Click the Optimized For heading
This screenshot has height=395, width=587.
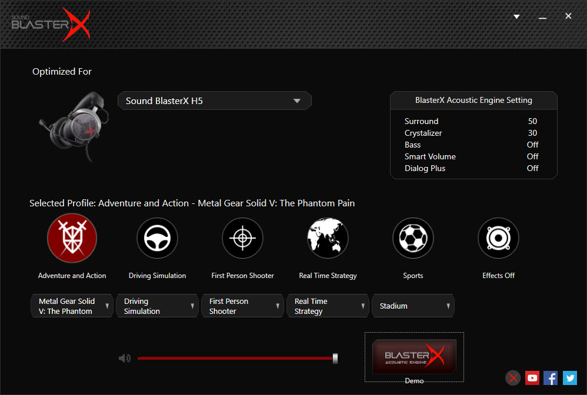click(62, 72)
